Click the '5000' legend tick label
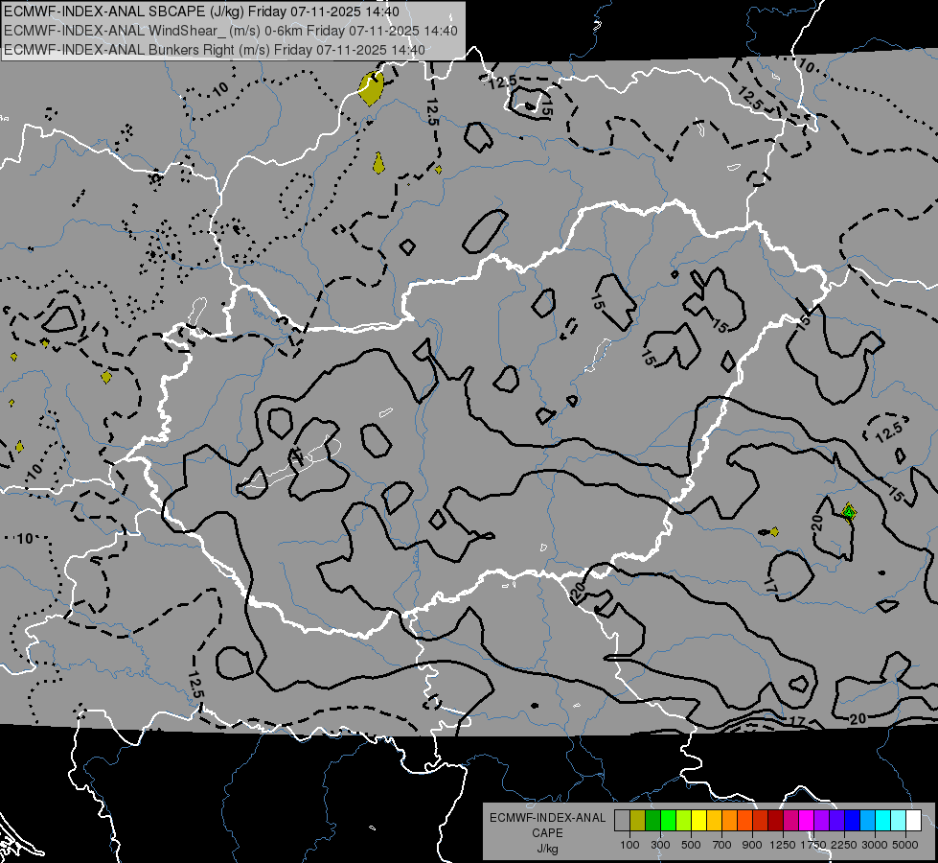This screenshot has width=938, height=863. pos(905,845)
